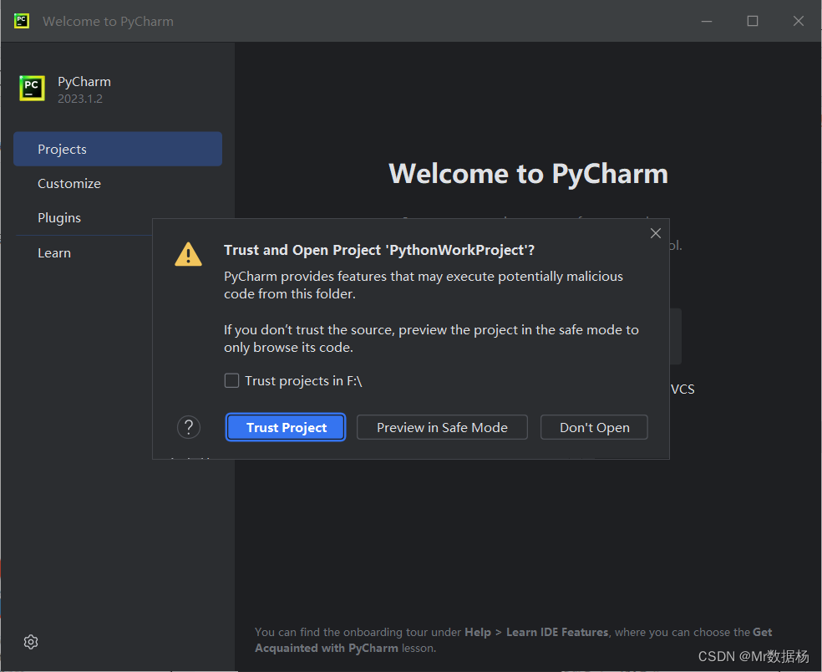Image resolution: width=822 pixels, height=672 pixels.
Task: Click the 'Learn IDE Features' text in footer
Action: click(557, 632)
